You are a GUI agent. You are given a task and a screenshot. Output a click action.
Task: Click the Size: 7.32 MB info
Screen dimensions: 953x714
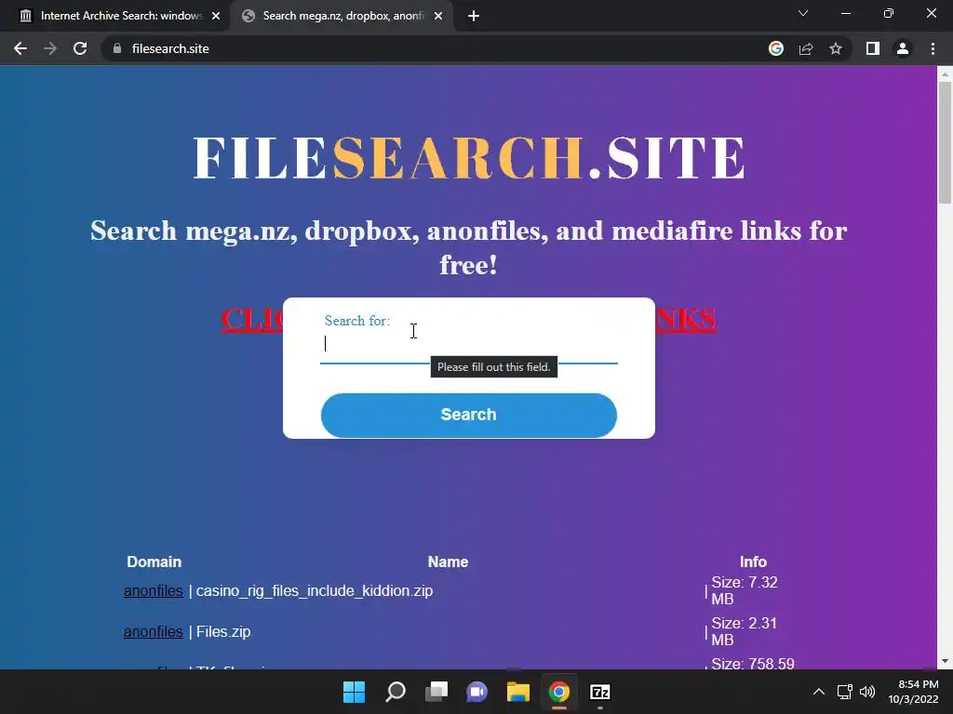click(745, 590)
